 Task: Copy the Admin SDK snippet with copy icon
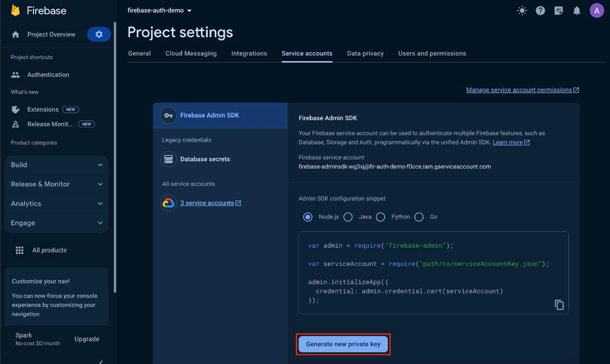tap(559, 304)
